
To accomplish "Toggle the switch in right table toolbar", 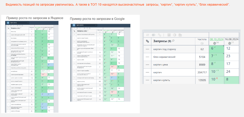I will tap(153, 35).
